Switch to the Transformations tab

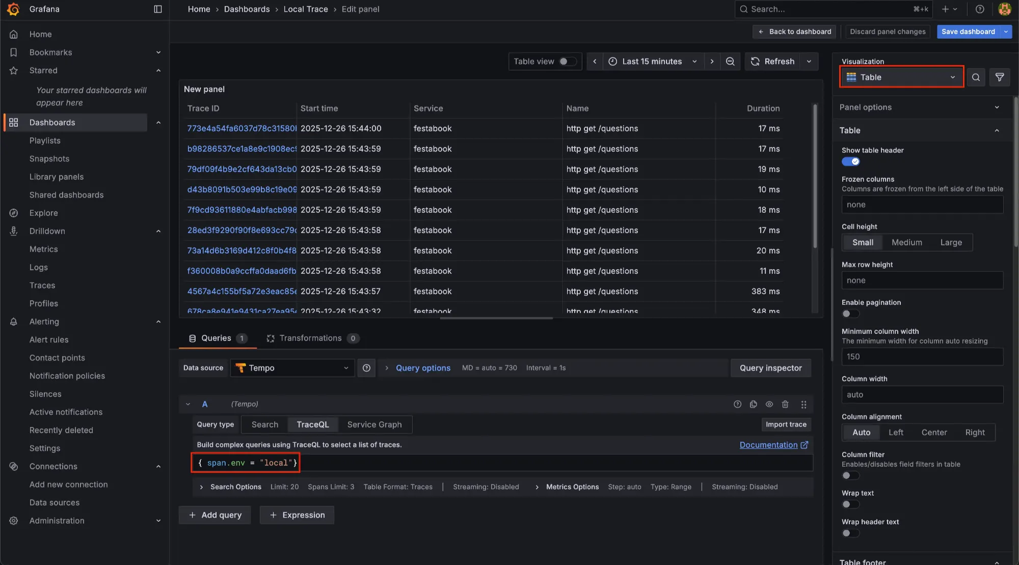tap(310, 338)
